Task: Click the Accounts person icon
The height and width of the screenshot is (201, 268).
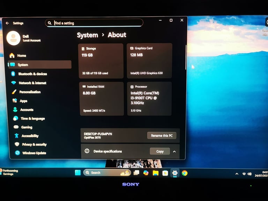Action: [15, 110]
